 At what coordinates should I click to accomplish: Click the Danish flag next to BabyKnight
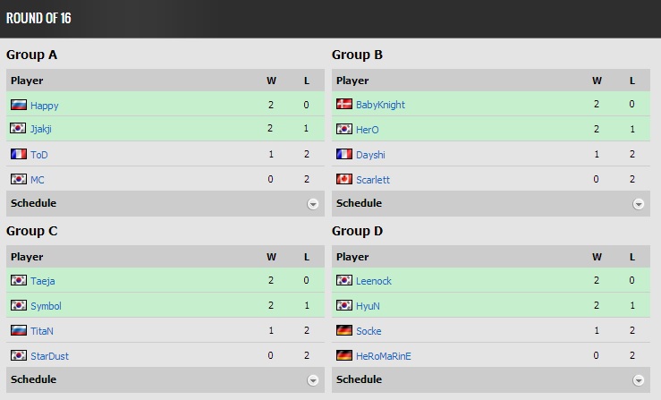pyautogui.click(x=344, y=105)
